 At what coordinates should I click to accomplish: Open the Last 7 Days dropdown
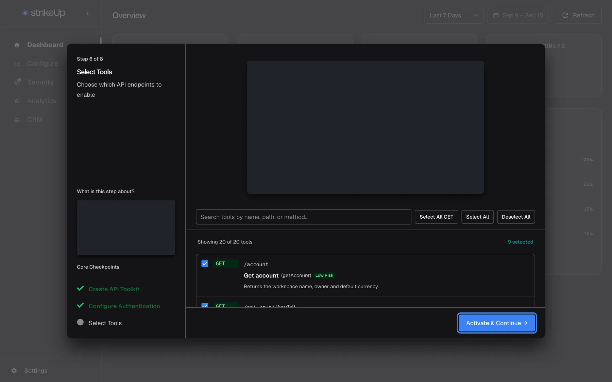pyautogui.click(x=454, y=15)
